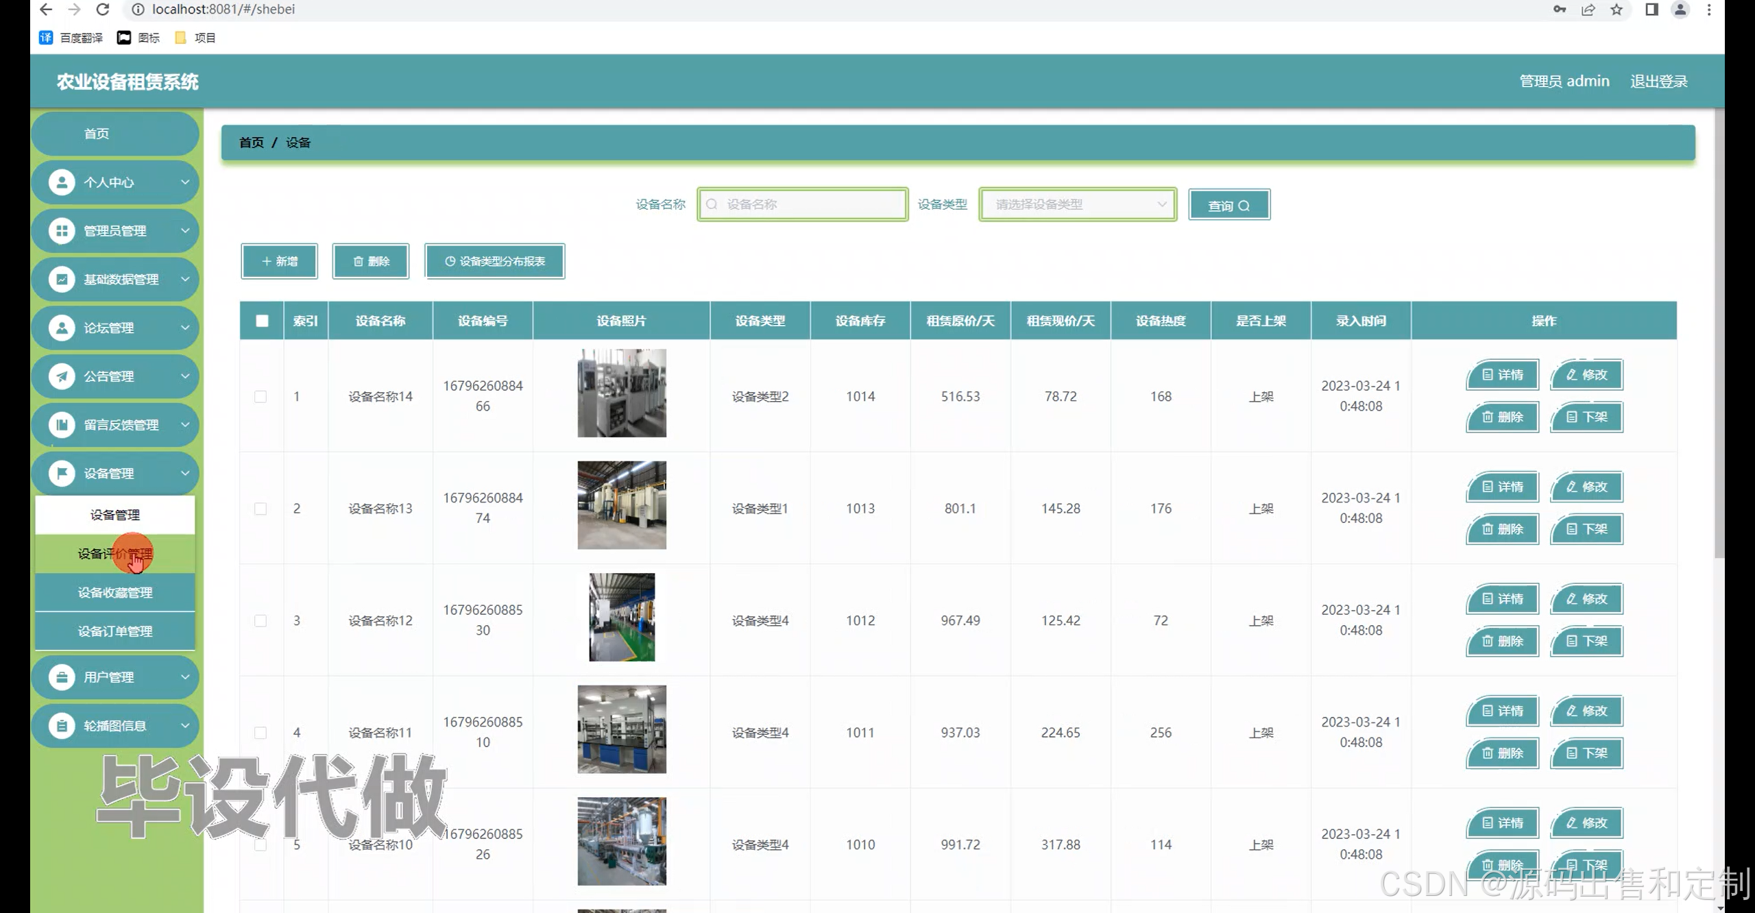1755x913 pixels.
Task: Check the checkbox for row 设备名称12
Action: 261,620
